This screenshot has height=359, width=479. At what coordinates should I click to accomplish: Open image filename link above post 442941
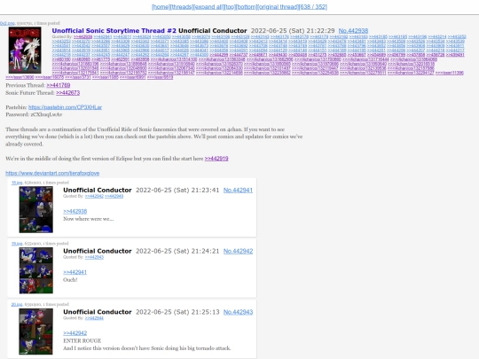[17, 183]
